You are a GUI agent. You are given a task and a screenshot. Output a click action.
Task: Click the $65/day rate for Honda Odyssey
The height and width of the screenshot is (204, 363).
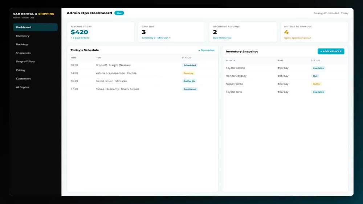tap(283, 76)
